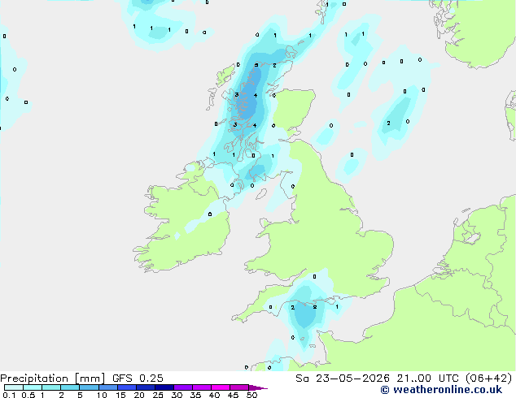Click the "(06+42)" forecast run text

[488, 379]
